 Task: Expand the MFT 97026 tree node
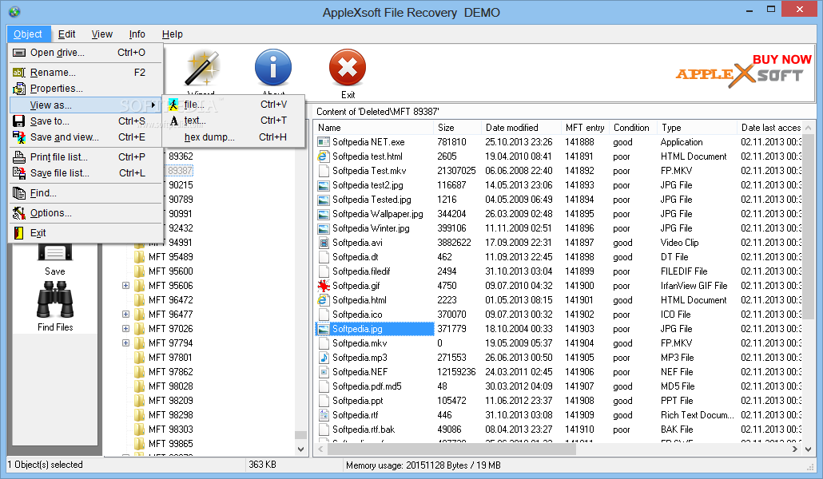tap(126, 329)
